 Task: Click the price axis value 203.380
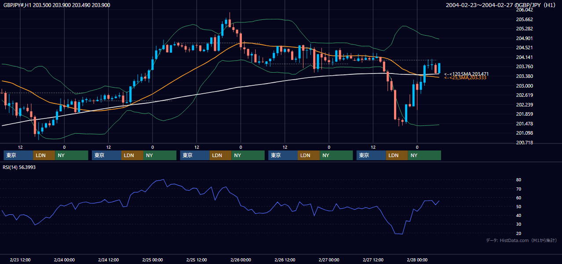click(x=524, y=76)
